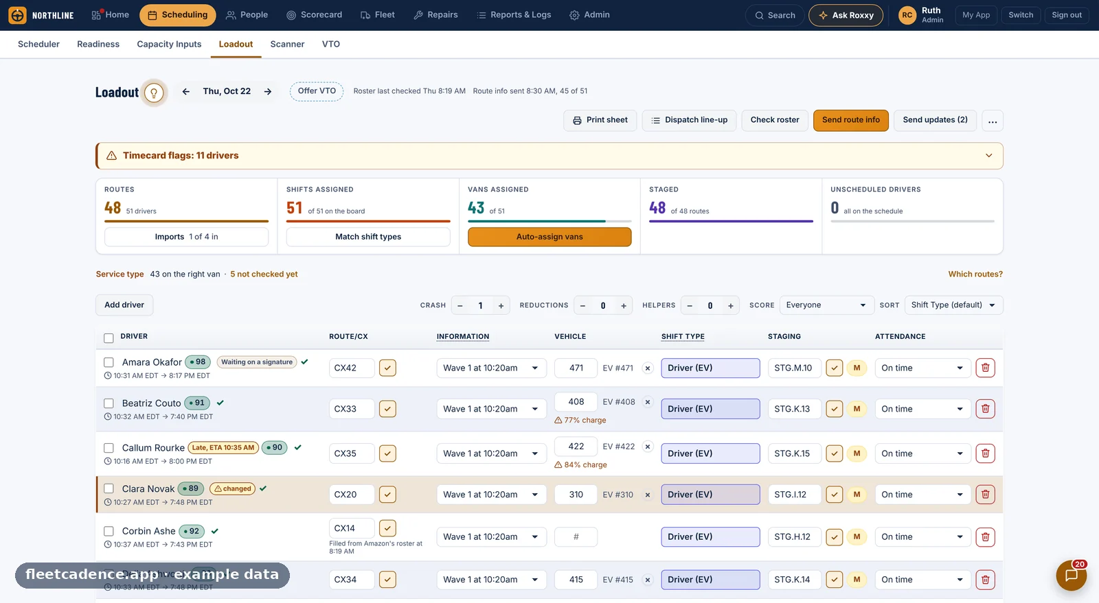Click the Send route info button
Screen dimensions: 1099x603
(x=851, y=120)
